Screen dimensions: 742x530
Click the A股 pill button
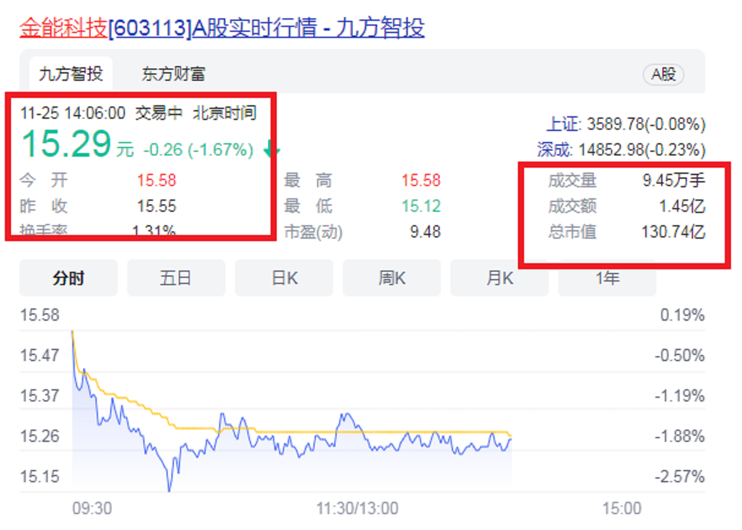pyautogui.click(x=664, y=75)
